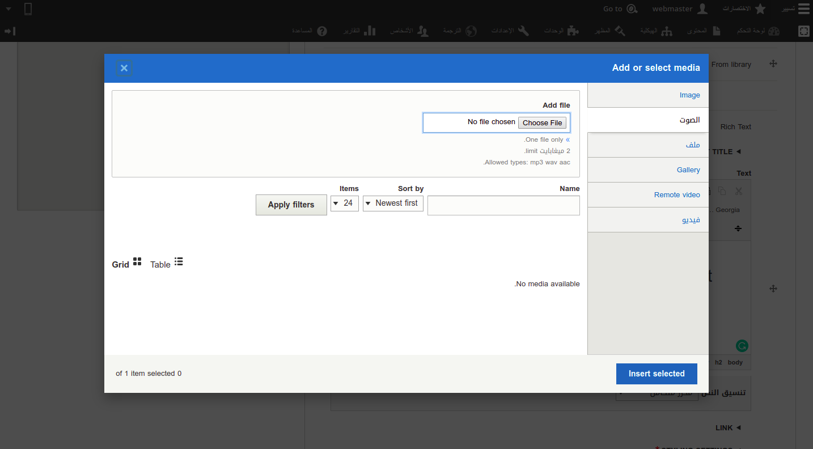Expand the One file only details arrow
Screen dimensions: 813x449
[x=568, y=139]
